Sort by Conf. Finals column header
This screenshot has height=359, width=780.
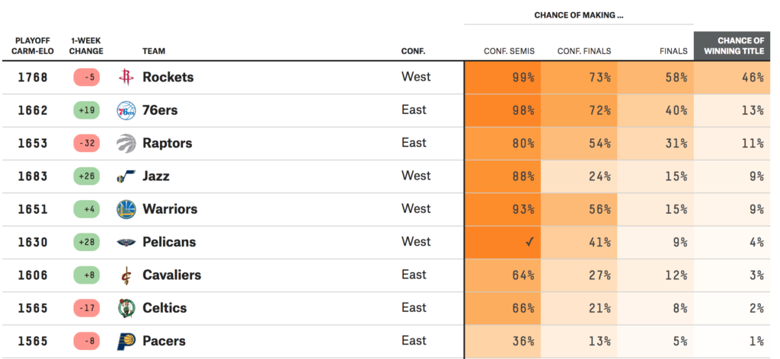click(583, 52)
